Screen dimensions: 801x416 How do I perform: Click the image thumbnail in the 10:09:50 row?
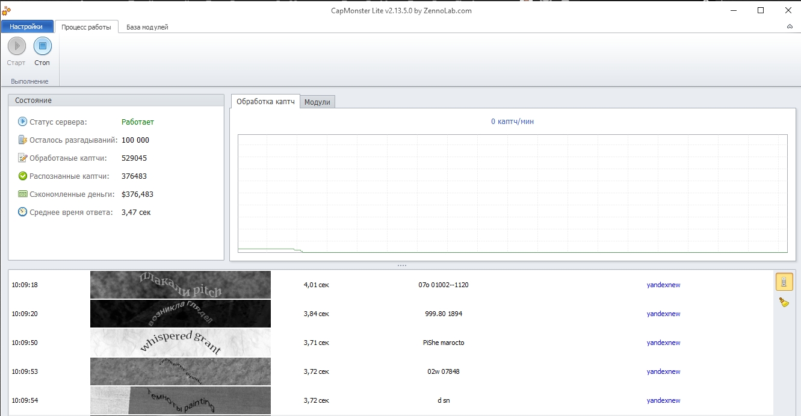181,343
